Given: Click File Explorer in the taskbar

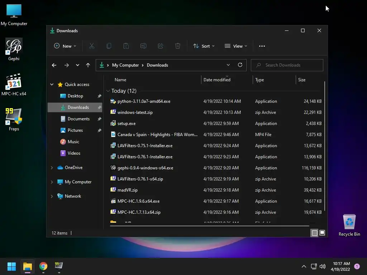Looking at the screenshot, I should pos(27,266).
